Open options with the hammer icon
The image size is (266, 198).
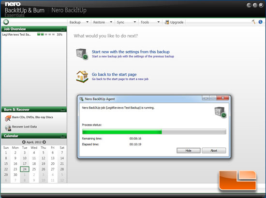click(253, 22)
